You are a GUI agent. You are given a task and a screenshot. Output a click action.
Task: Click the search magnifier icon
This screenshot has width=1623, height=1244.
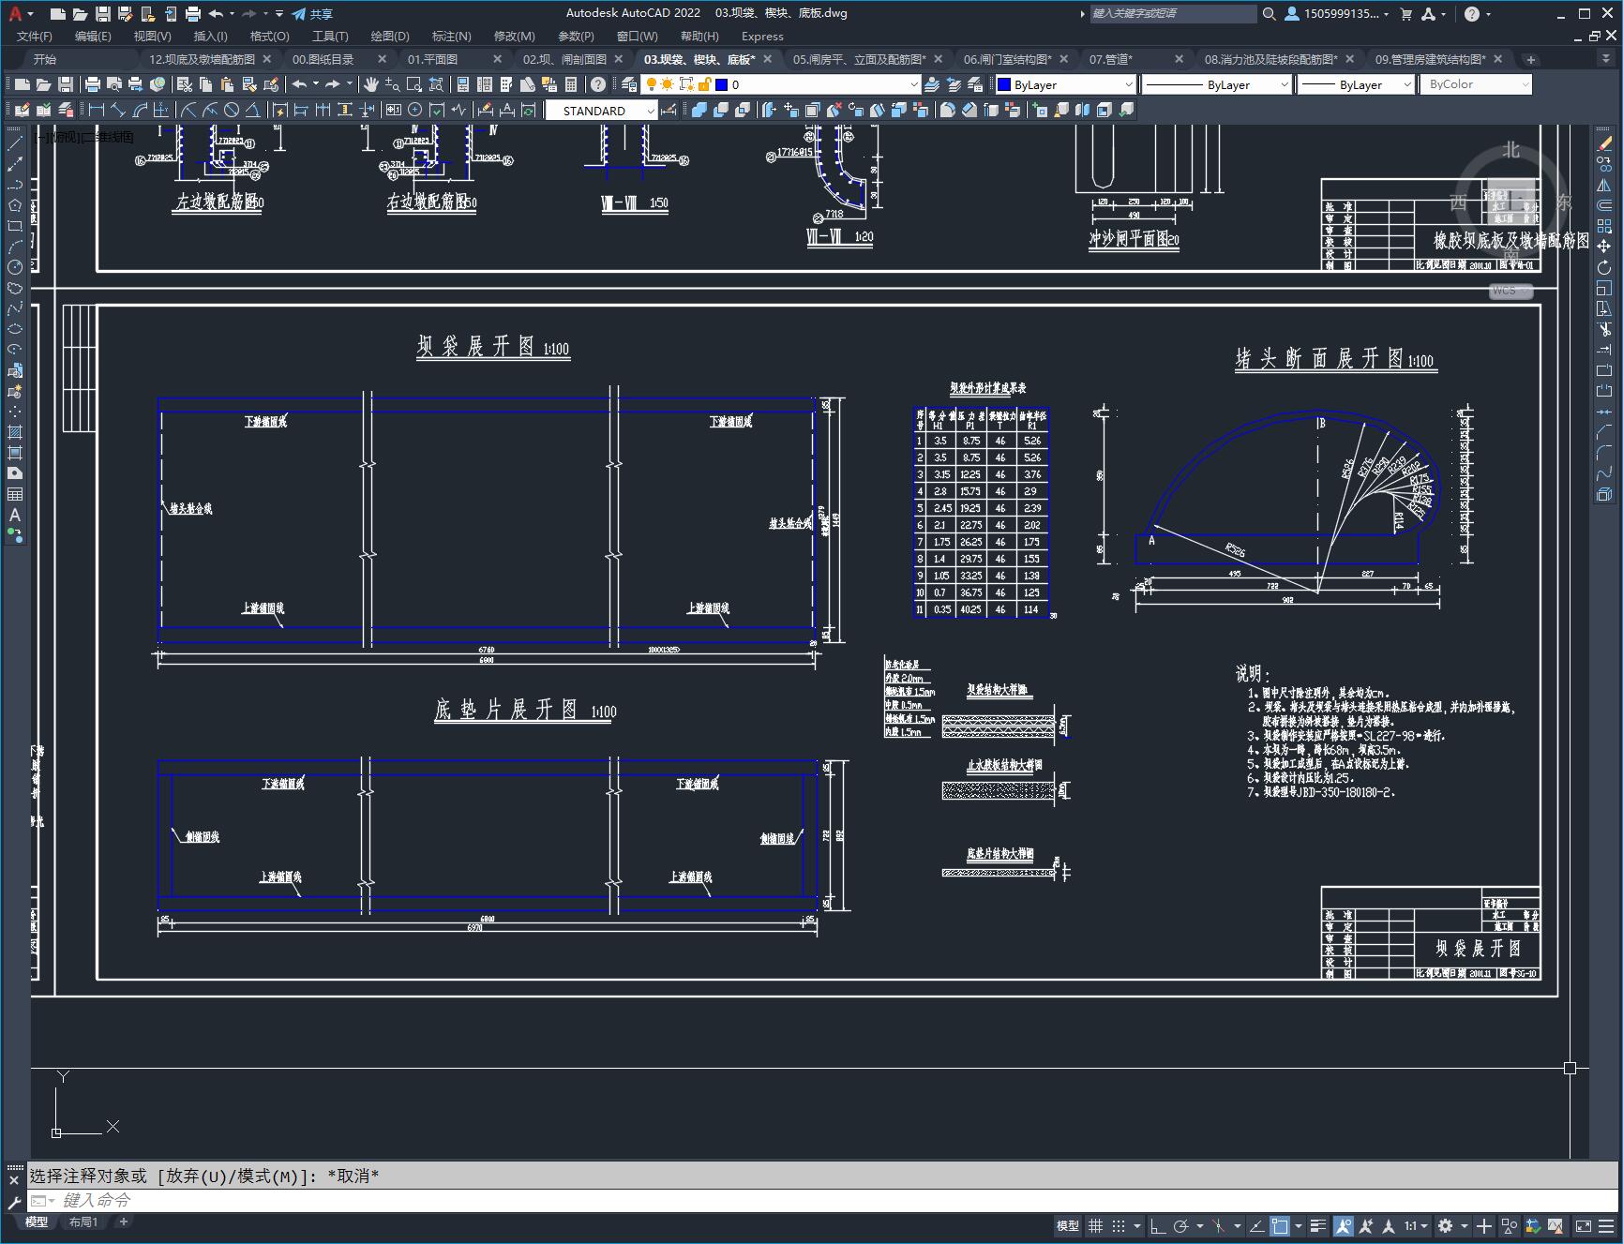click(1269, 14)
